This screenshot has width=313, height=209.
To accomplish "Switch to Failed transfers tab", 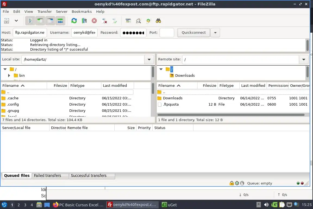I will (50, 176).
